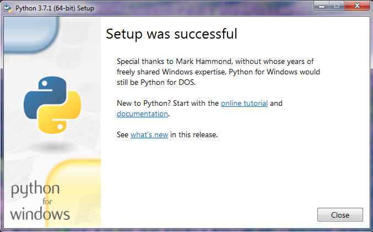373x232 pixels.
Task: Open the documentation link
Action: pyautogui.click(x=142, y=114)
